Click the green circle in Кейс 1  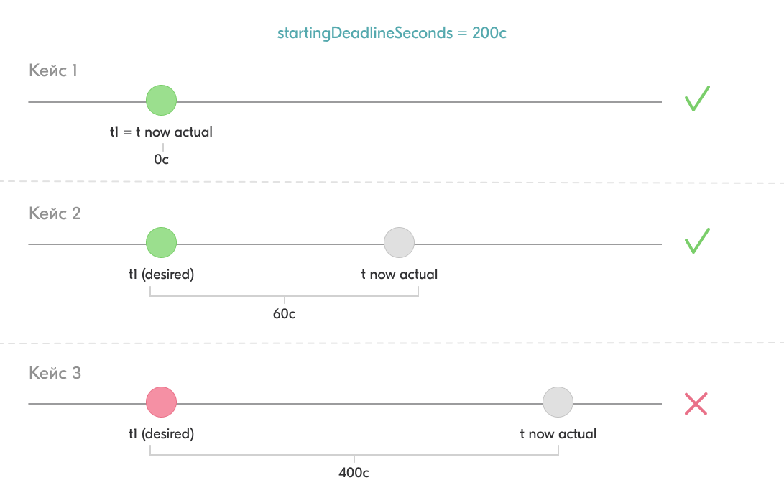[161, 100]
